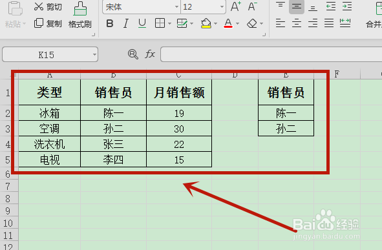Viewport: 382px width, 250px height.
Task: Click the eraser clear-format icon
Action: (252, 23)
